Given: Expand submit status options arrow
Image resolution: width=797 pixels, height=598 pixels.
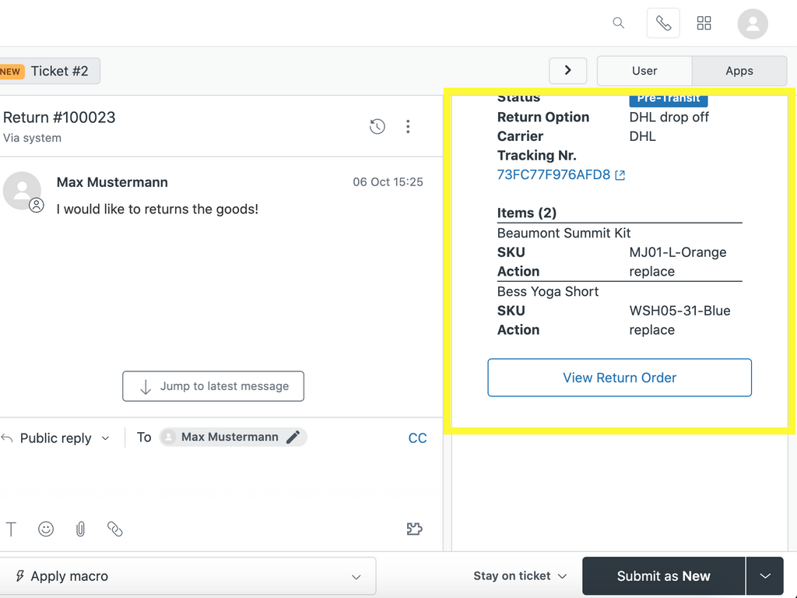Looking at the screenshot, I should tap(765, 576).
